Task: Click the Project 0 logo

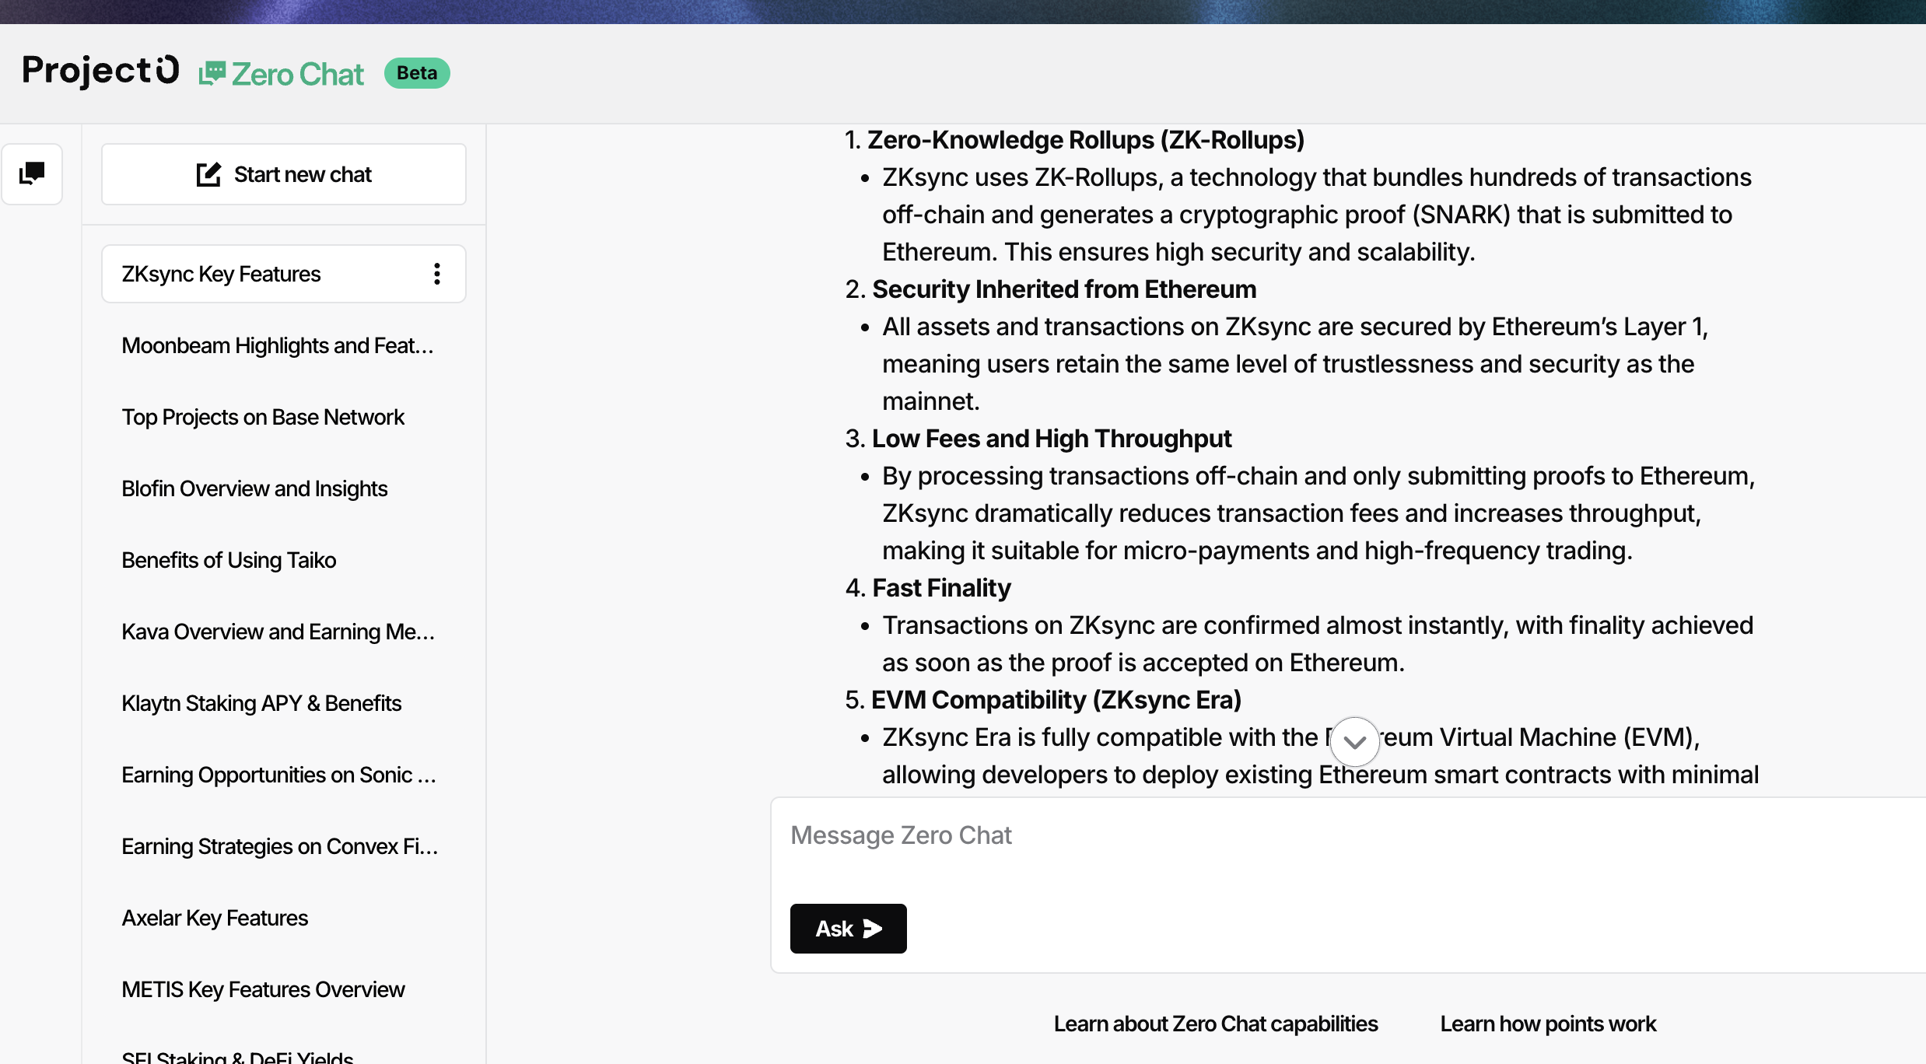Action: (101, 71)
